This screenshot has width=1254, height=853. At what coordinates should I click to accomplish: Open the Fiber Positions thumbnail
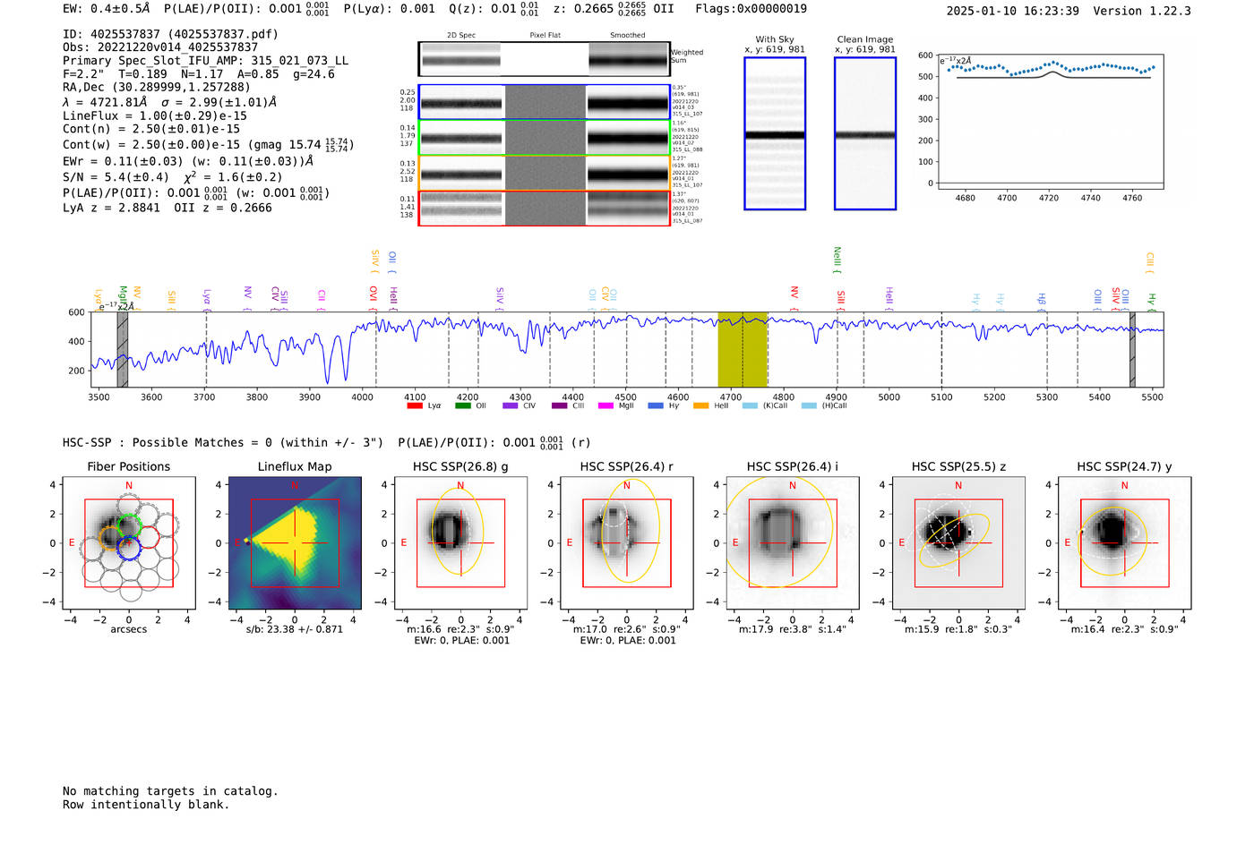coord(128,543)
